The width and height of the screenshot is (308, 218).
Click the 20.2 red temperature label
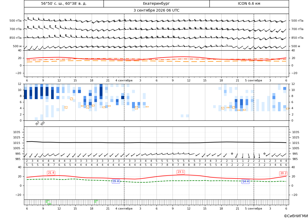click(x=283, y=173)
